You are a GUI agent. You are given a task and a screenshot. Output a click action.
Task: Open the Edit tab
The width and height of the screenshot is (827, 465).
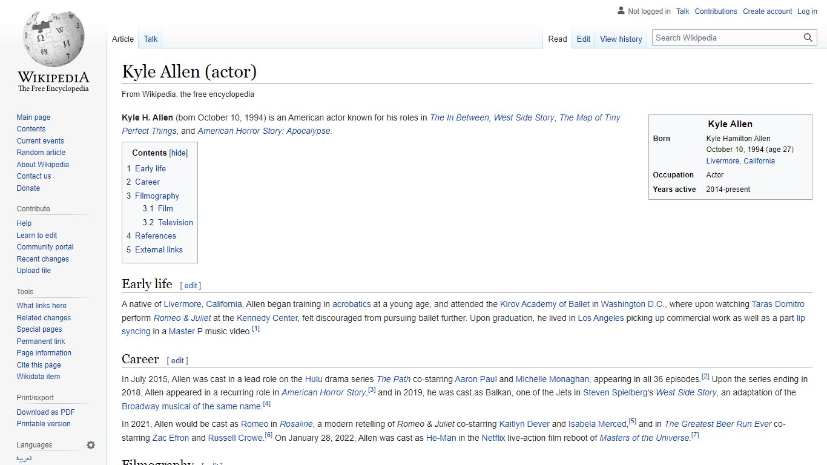[x=584, y=39]
